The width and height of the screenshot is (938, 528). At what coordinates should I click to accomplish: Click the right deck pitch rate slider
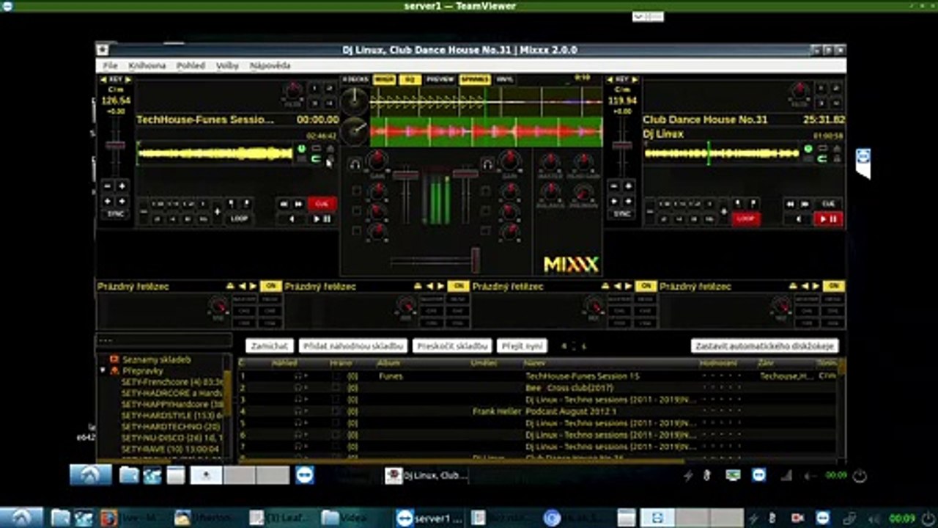(622, 146)
